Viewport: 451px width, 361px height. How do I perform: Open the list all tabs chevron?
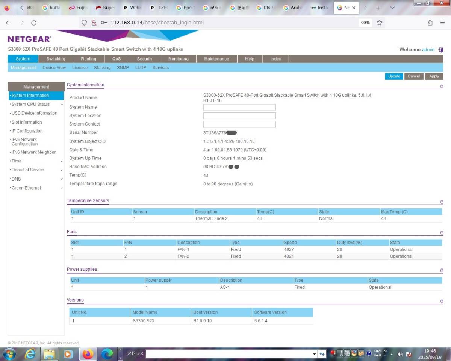click(x=392, y=8)
